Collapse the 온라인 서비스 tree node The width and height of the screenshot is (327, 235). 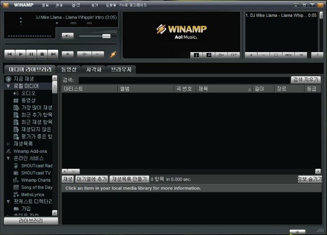pyautogui.click(x=8, y=158)
